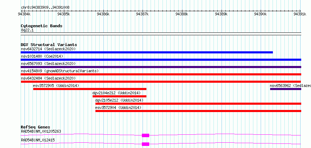Click the 94386k ruler label

[x=103, y=14]
